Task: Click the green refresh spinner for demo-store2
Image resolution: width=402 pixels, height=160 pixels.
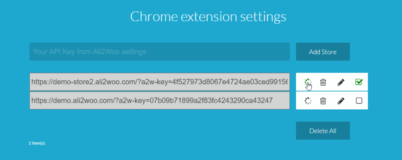Action: pyautogui.click(x=308, y=82)
